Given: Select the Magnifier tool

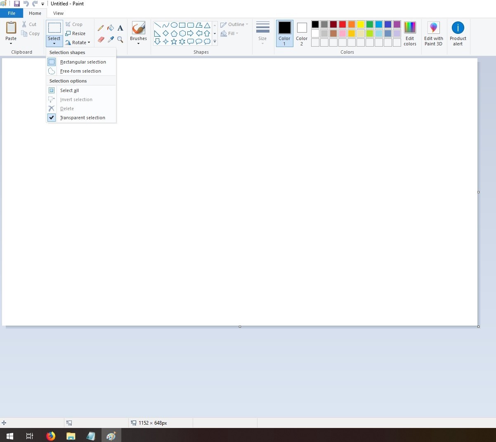Looking at the screenshot, I should (120, 39).
